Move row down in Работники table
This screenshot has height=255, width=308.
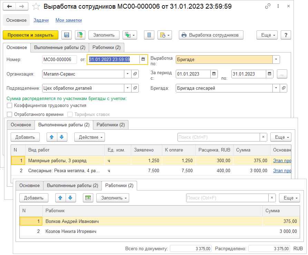coord(70,198)
